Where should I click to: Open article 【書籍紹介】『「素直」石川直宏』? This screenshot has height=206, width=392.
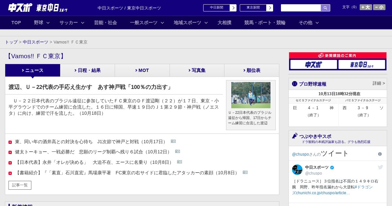click(x=127, y=173)
